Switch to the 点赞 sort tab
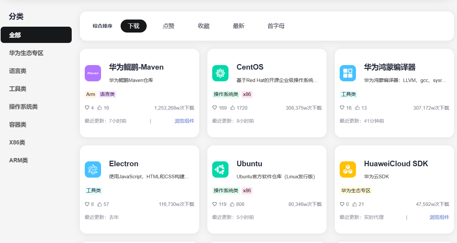 tap(169, 26)
